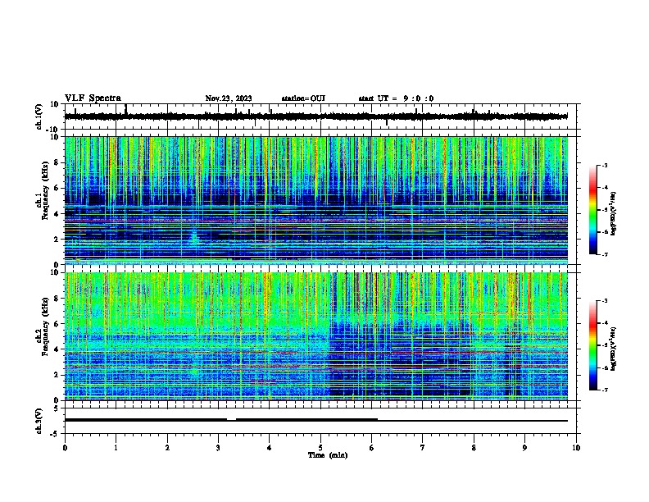Click the "-3" label on ch.1 color scale
This screenshot has width=649, height=502.
click(x=604, y=166)
